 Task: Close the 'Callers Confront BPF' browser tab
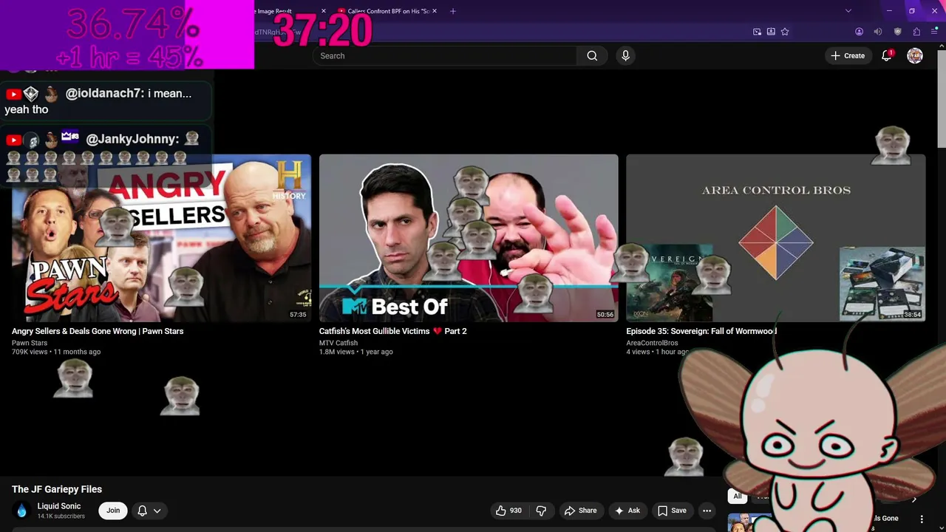pyautogui.click(x=435, y=11)
